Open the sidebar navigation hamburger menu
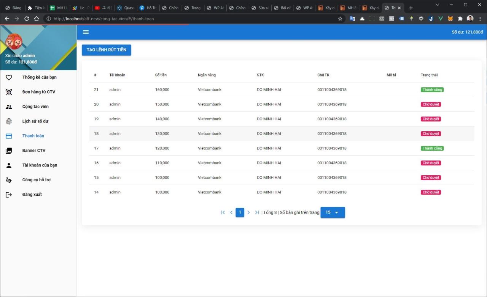Viewport: 487px width, 297px height. point(86,32)
